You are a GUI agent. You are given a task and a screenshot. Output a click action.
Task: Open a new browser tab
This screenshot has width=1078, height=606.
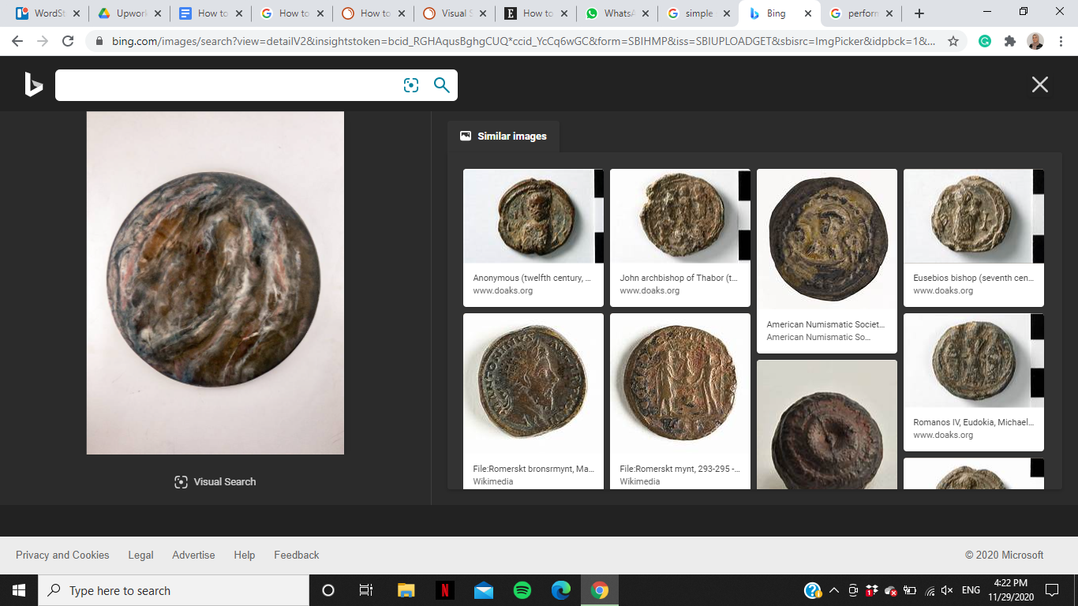point(919,13)
